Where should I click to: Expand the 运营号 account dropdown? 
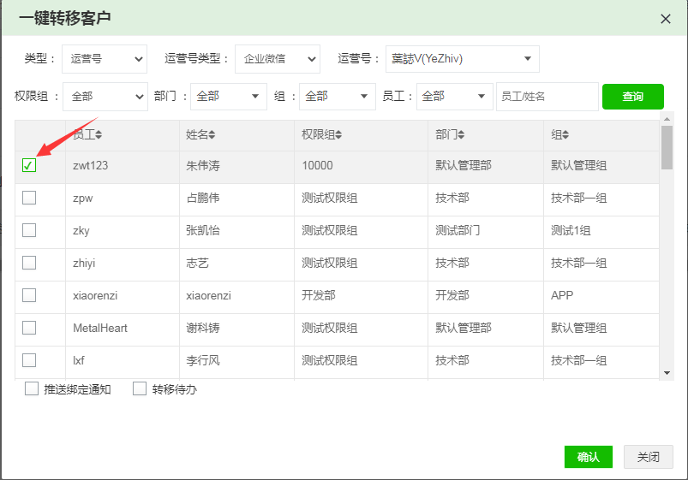point(462,59)
